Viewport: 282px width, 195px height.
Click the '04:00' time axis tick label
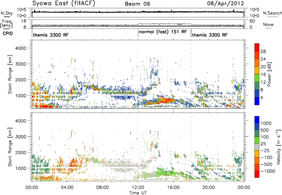[67, 188]
